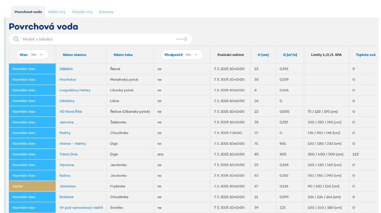The height and width of the screenshot is (213, 381).
Task: Click the Limity 1./2./3. SPA header
Action: click(x=326, y=55)
